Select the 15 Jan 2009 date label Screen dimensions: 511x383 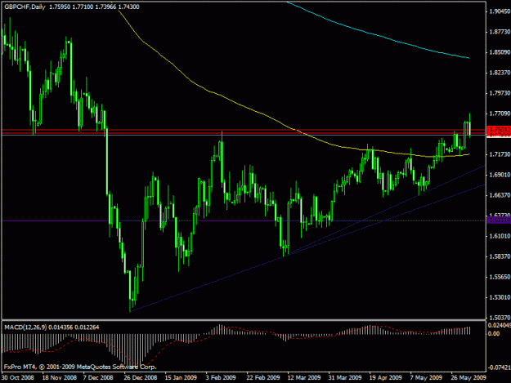(181, 377)
